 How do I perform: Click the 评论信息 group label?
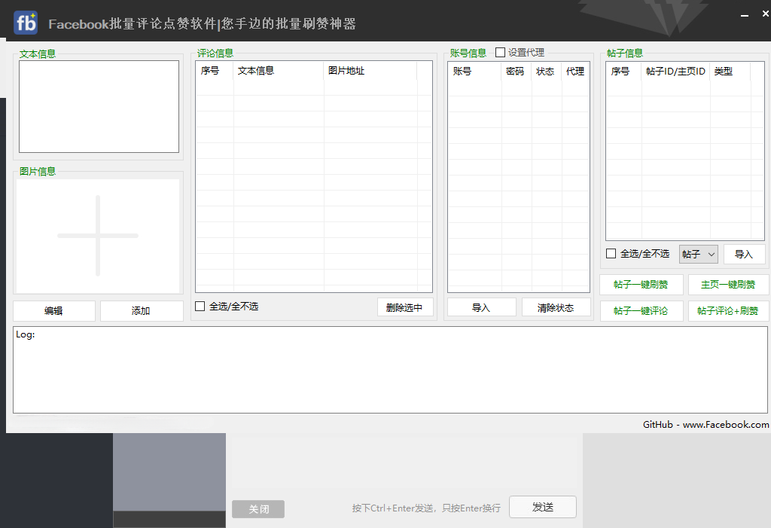pos(215,53)
